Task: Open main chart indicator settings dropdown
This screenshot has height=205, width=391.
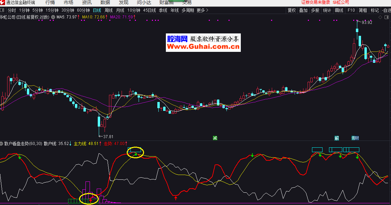Action: [53, 17]
